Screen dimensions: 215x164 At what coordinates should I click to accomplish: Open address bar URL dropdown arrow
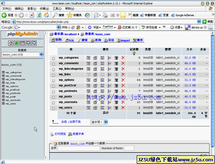199,22
